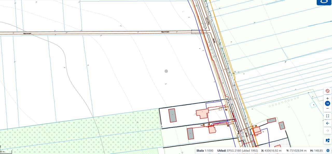Switch to full-screen map view
The height and width of the screenshot is (154, 332).
click(x=328, y=116)
